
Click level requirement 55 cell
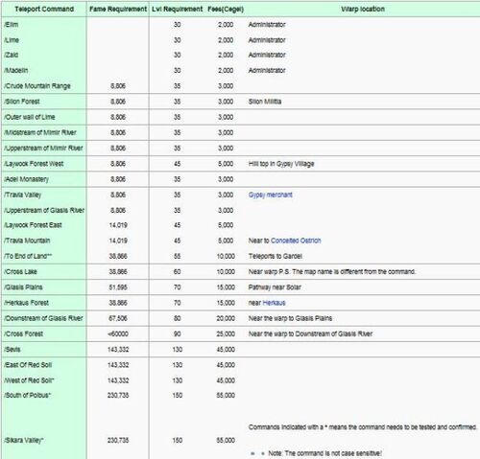[177, 256]
